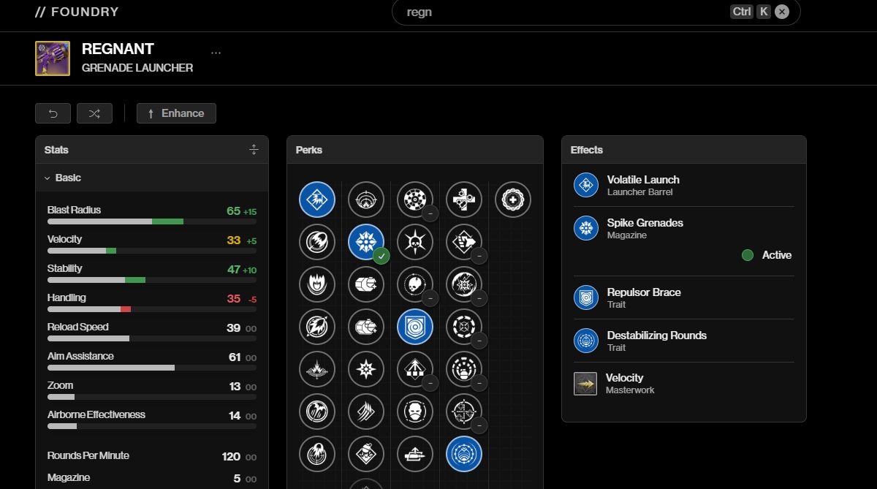Screen dimensions: 877x489
Task: Expand or collapse the Stats panel
Action: point(254,150)
